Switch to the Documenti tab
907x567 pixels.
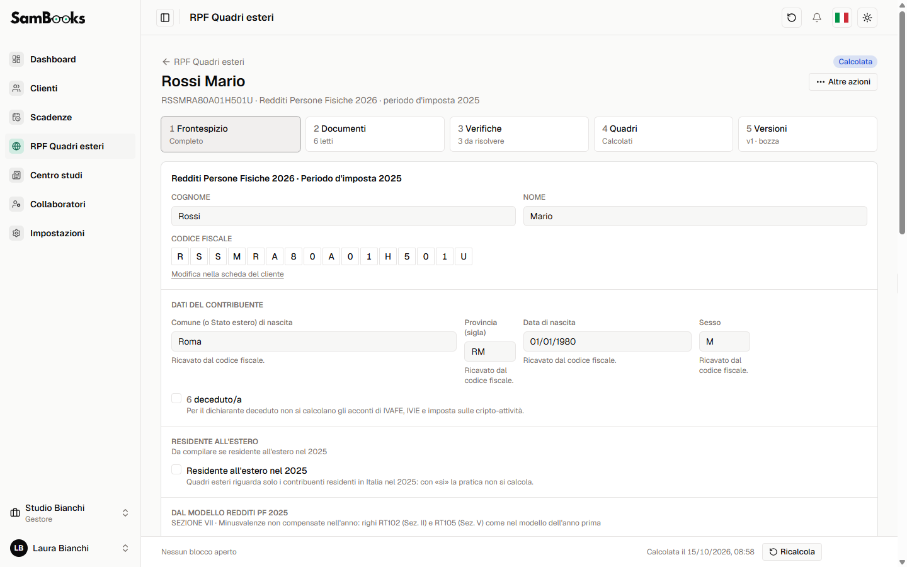(x=375, y=134)
